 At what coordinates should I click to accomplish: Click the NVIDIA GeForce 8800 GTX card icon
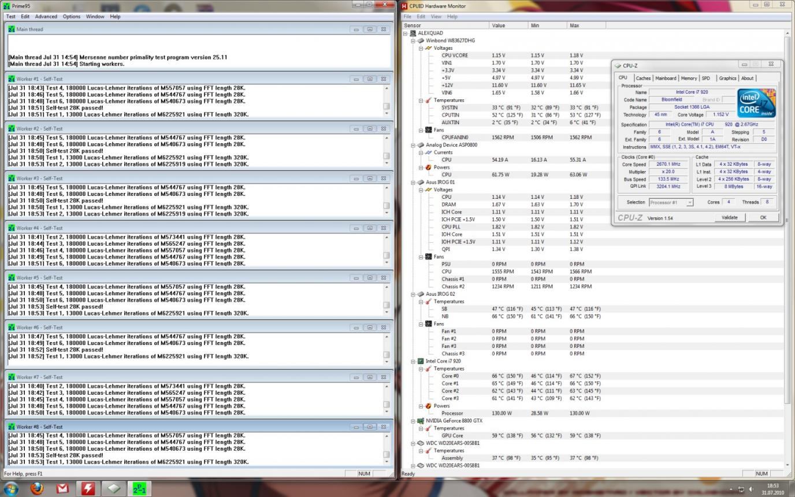click(x=421, y=421)
